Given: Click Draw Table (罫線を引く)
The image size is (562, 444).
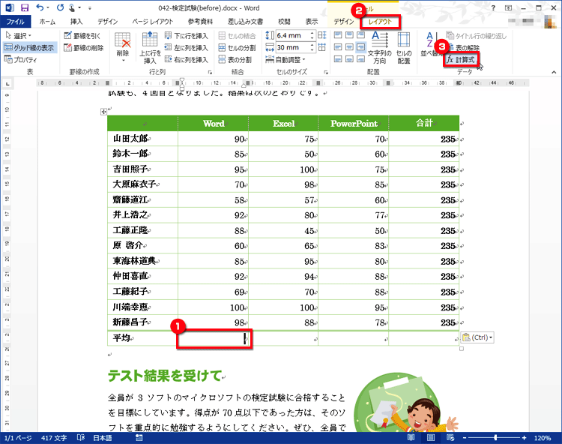Looking at the screenshot, I should click(82, 35).
